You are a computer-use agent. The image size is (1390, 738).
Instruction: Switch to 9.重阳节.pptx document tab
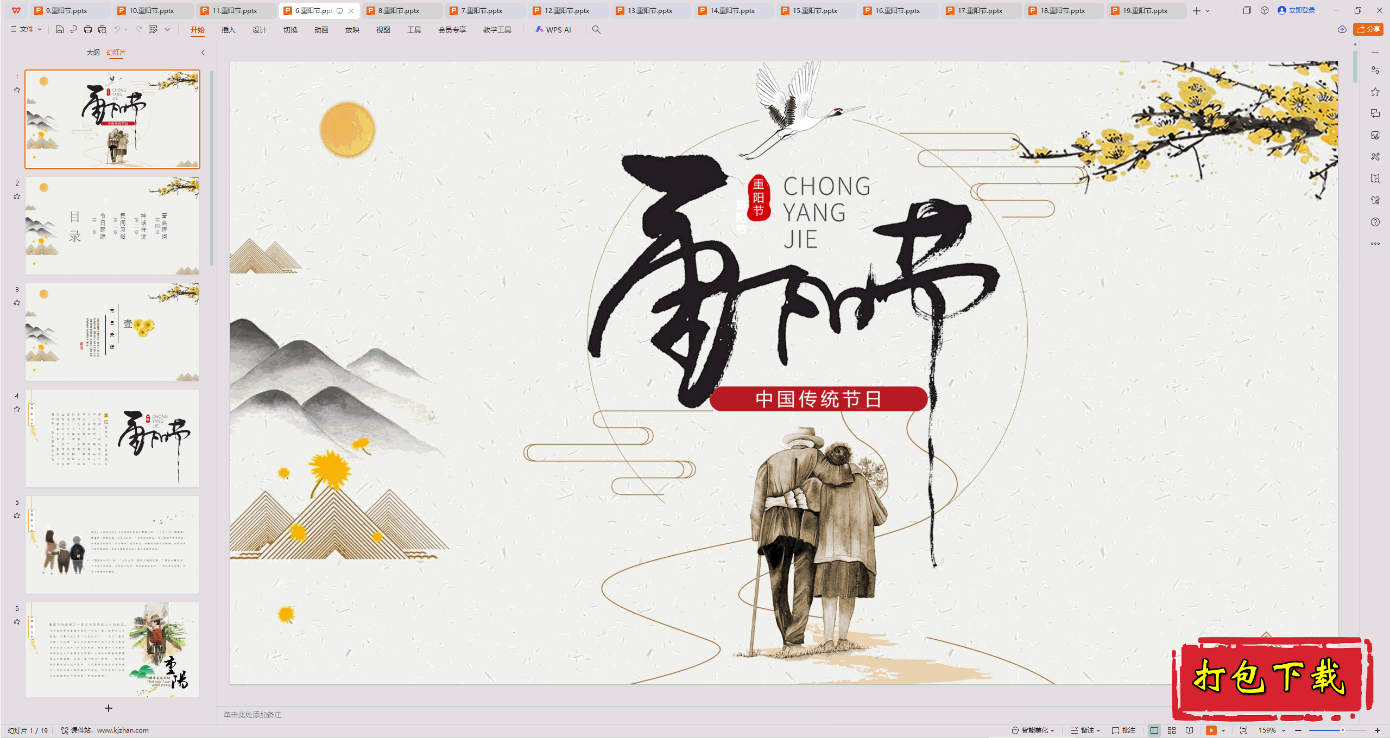coord(69,10)
